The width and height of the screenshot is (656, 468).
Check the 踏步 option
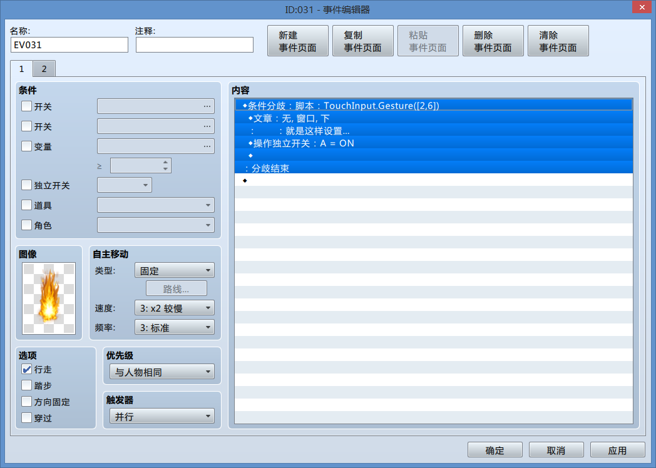(x=26, y=385)
